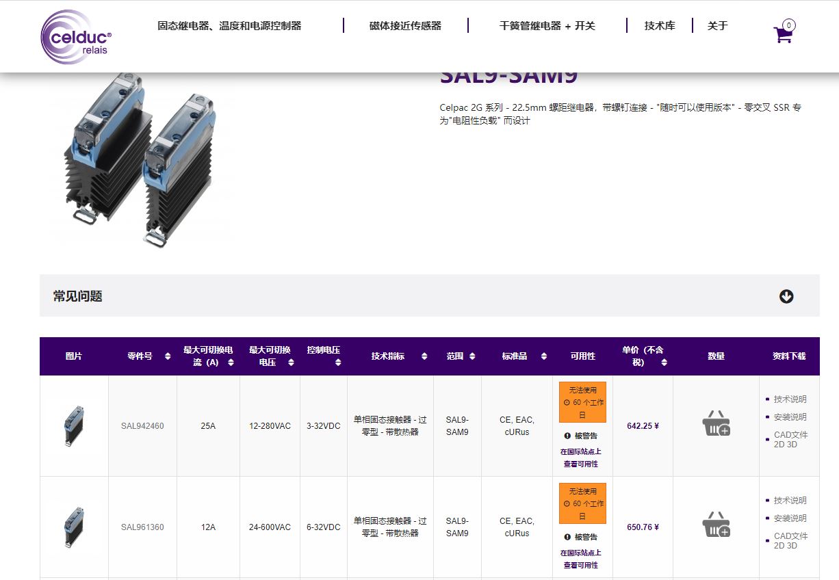Image resolution: width=839 pixels, height=580 pixels.
Task: Sort by 最大可切换电流 column
Action: pyautogui.click(x=231, y=362)
